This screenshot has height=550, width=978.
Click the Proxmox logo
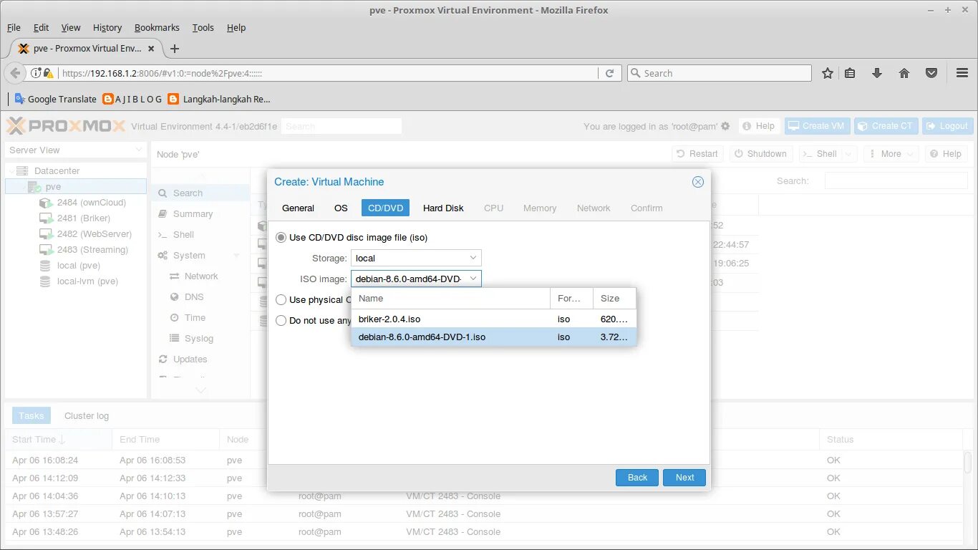(65, 126)
